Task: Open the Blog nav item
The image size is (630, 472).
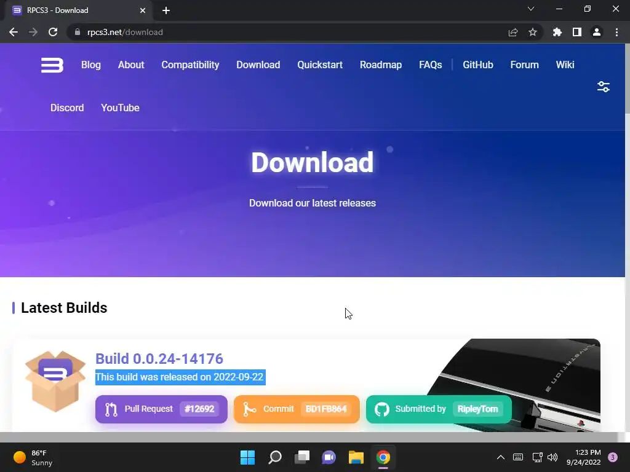Action: [x=91, y=65]
